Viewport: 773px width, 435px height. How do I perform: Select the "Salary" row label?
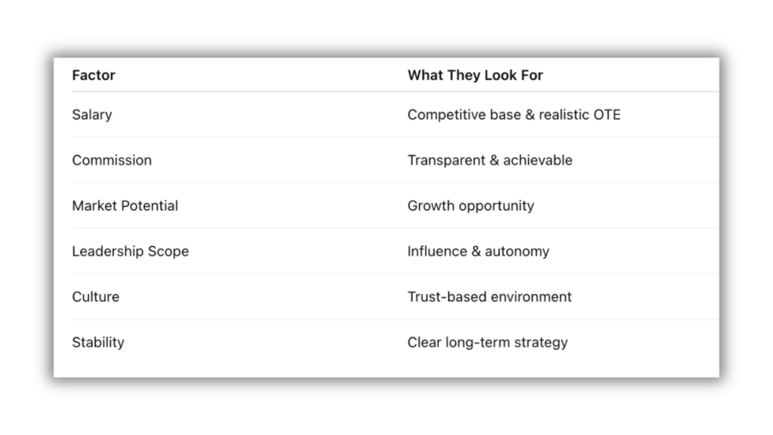coord(92,115)
